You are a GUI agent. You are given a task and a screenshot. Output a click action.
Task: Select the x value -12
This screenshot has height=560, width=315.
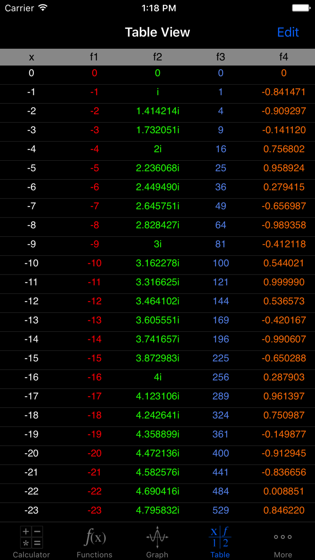click(x=31, y=301)
